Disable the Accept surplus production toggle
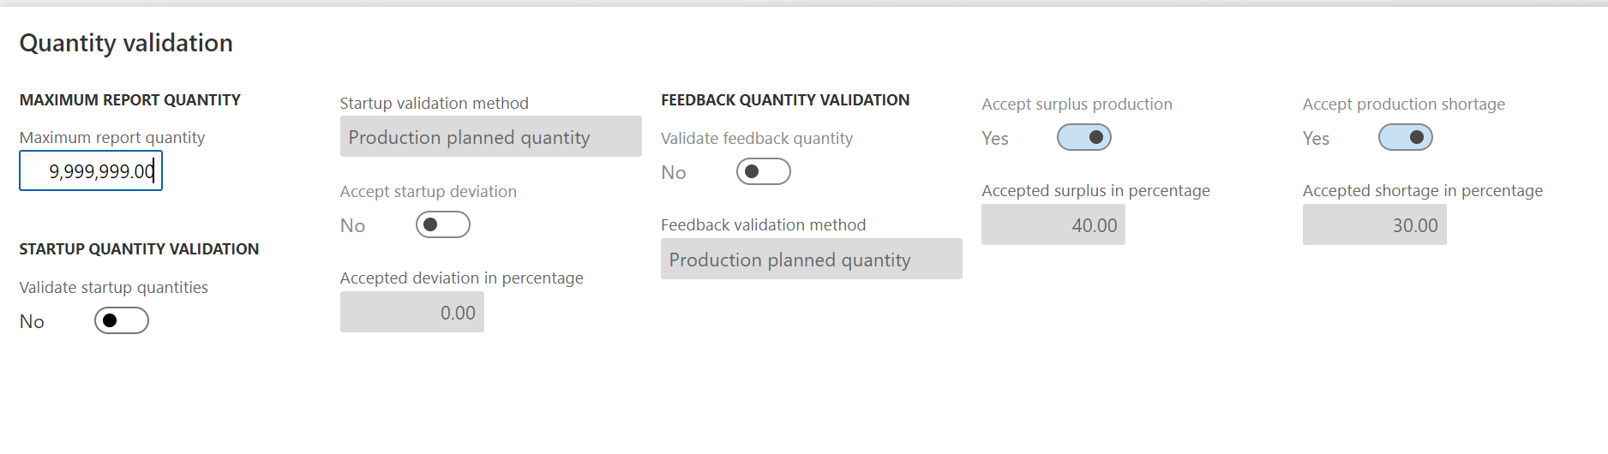Screen dimensions: 1608x454 pos(1083,137)
